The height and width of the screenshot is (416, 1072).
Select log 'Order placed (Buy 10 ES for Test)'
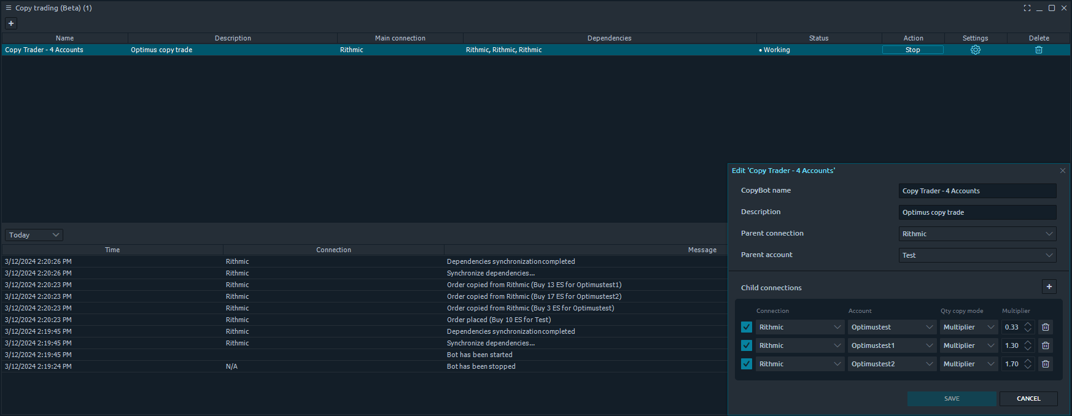coord(499,320)
